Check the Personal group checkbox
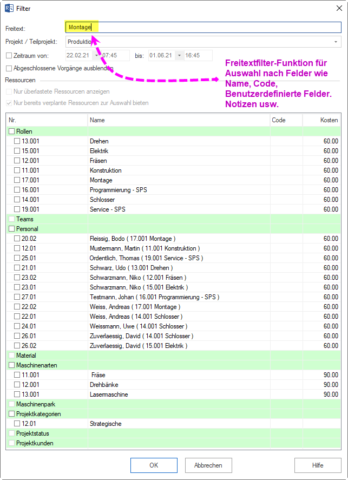This screenshot has height=480, width=348. tap(11, 229)
